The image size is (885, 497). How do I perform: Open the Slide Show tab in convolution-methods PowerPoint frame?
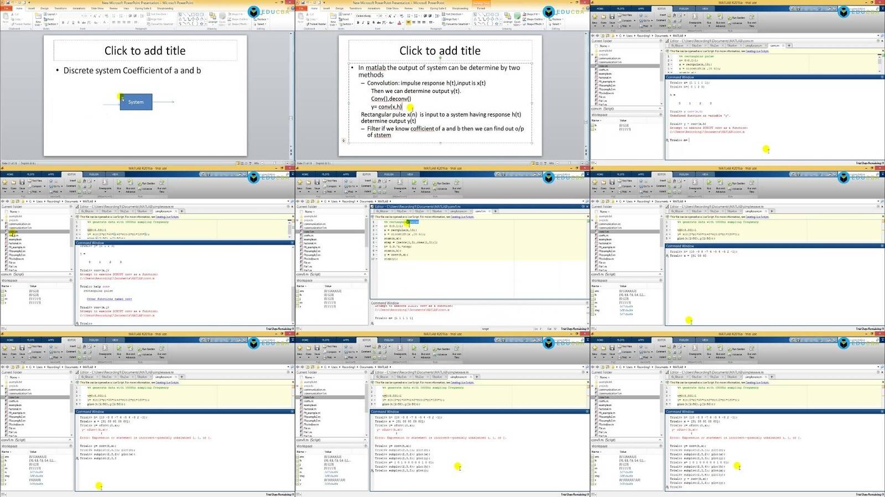pos(392,8)
